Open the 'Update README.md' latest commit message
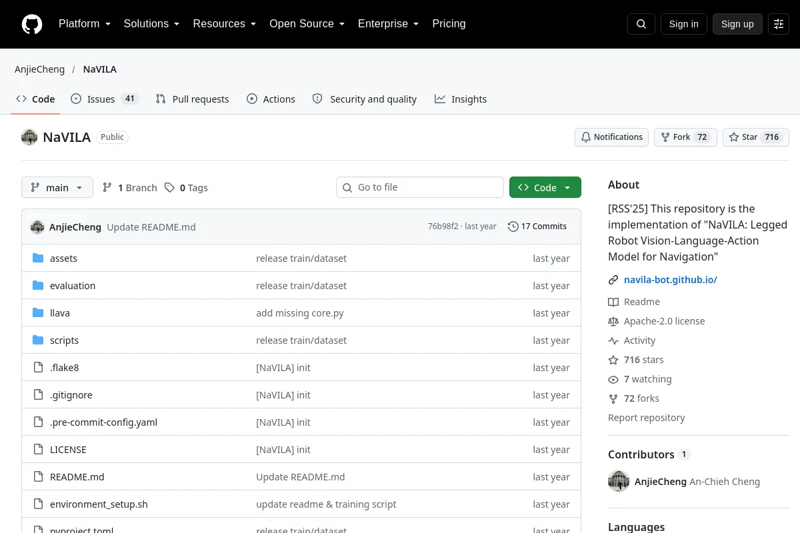 click(x=151, y=227)
